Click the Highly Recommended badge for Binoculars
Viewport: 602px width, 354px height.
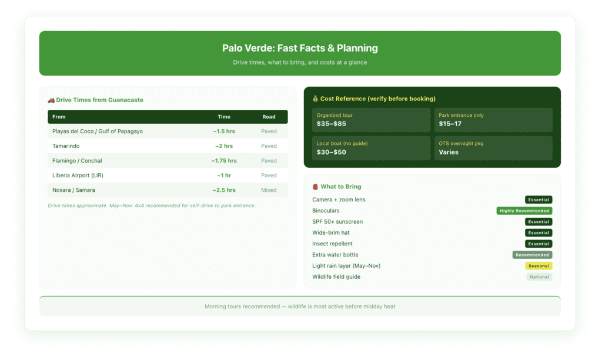point(523,211)
